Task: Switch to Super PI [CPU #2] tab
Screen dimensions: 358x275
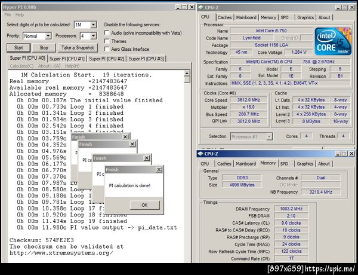Action: pos(107,59)
